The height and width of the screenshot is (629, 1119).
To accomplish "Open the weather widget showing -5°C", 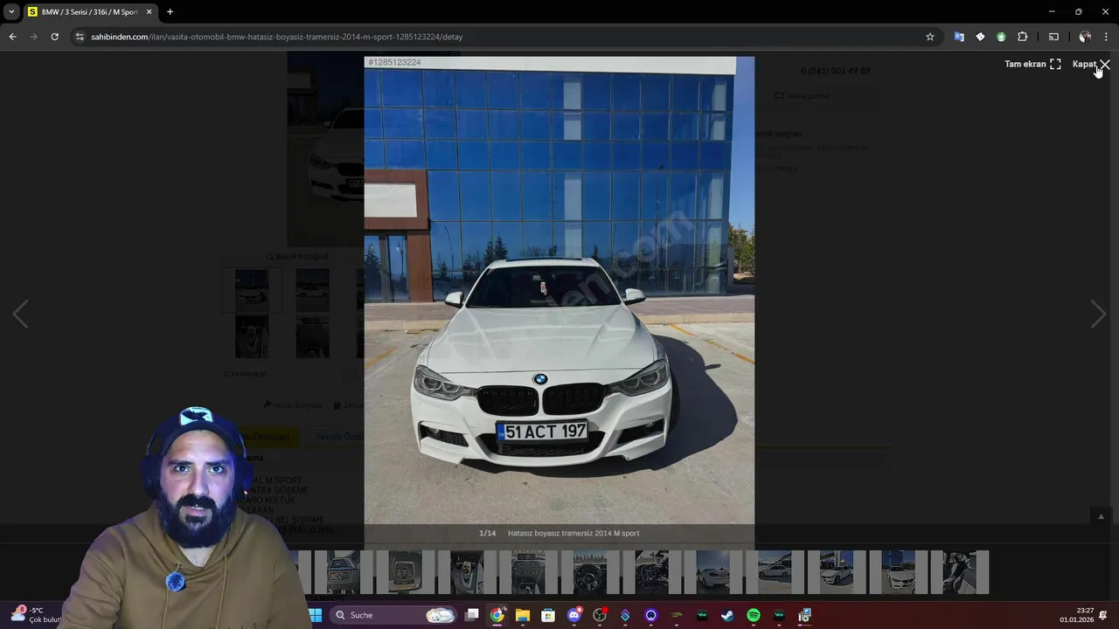I will tap(35, 615).
